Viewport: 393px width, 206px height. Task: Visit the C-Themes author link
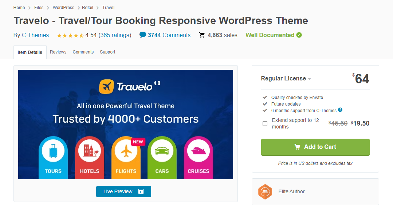click(35, 35)
